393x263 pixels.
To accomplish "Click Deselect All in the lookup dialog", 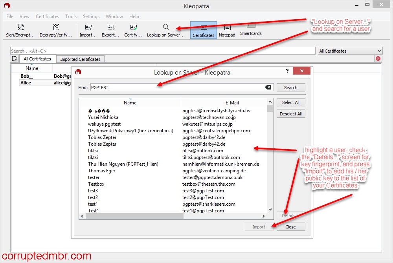I will point(291,113).
